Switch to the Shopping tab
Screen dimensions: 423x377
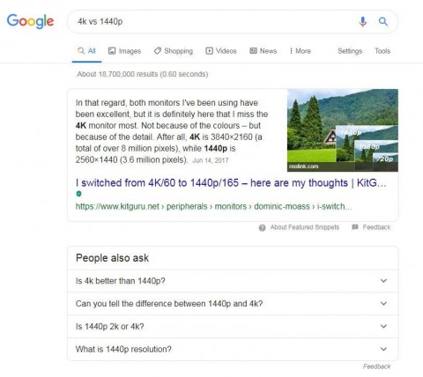(174, 51)
